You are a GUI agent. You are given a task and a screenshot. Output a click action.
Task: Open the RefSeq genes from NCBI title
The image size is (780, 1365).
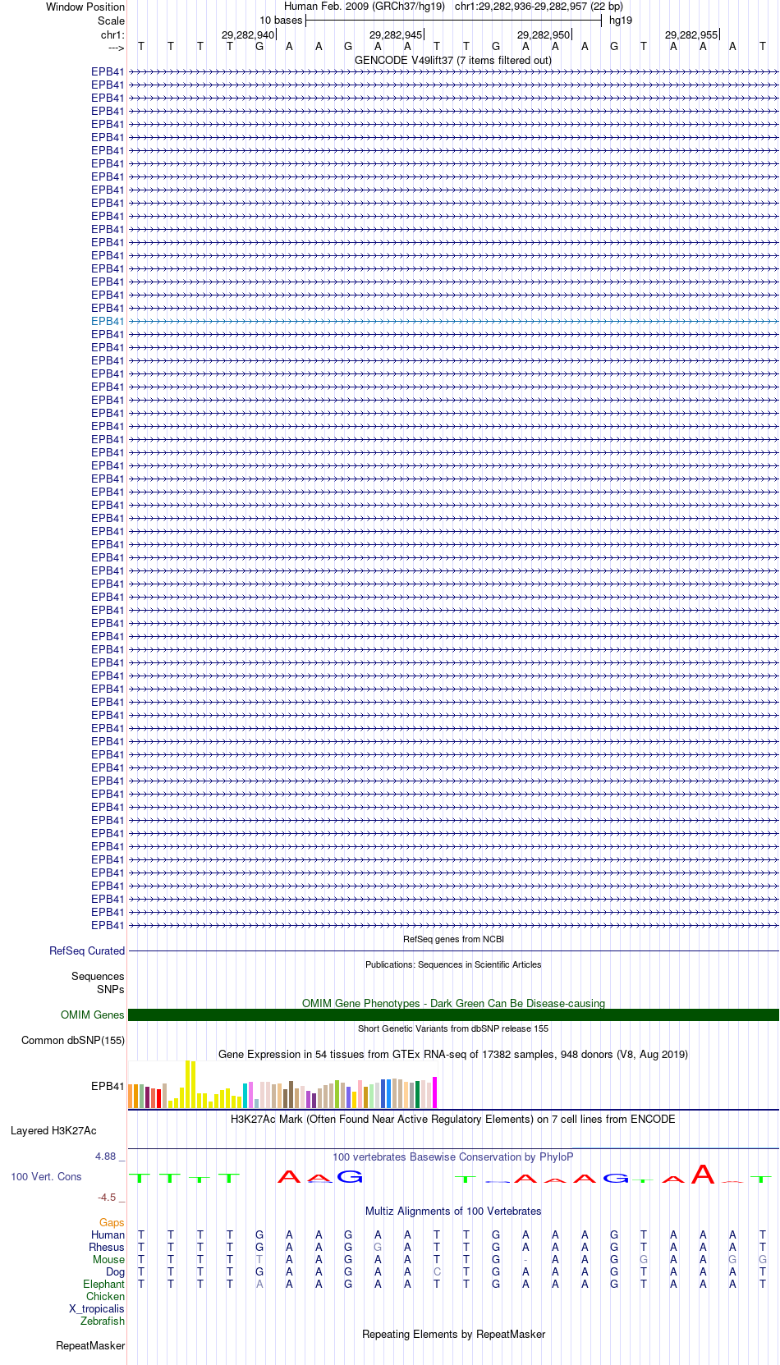tap(453, 939)
